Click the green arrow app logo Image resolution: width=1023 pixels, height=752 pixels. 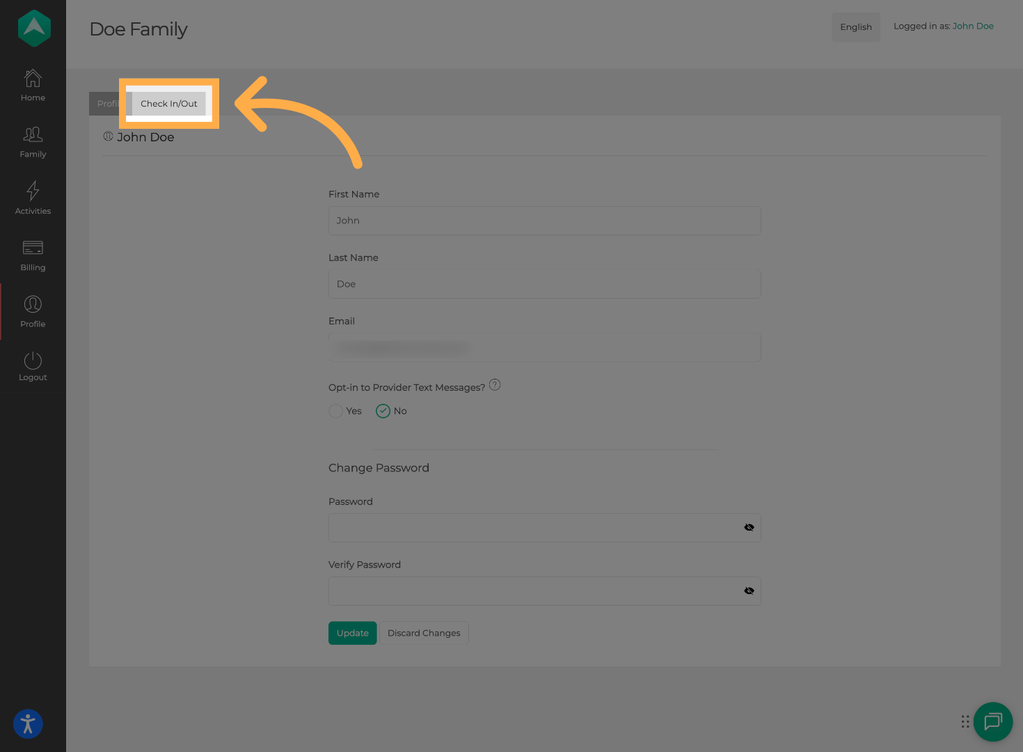pyautogui.click(x=33, y=28)
